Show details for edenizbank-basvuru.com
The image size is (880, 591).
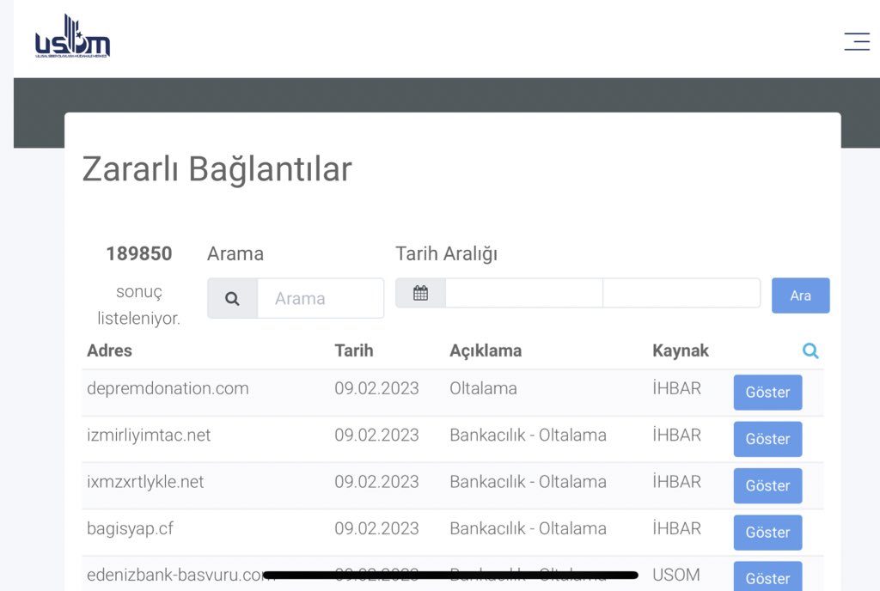(x=767, y=576)
